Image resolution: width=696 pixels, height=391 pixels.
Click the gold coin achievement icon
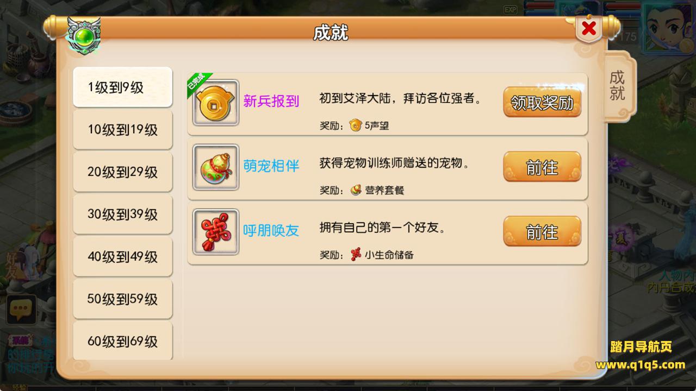tap(216, 103)
